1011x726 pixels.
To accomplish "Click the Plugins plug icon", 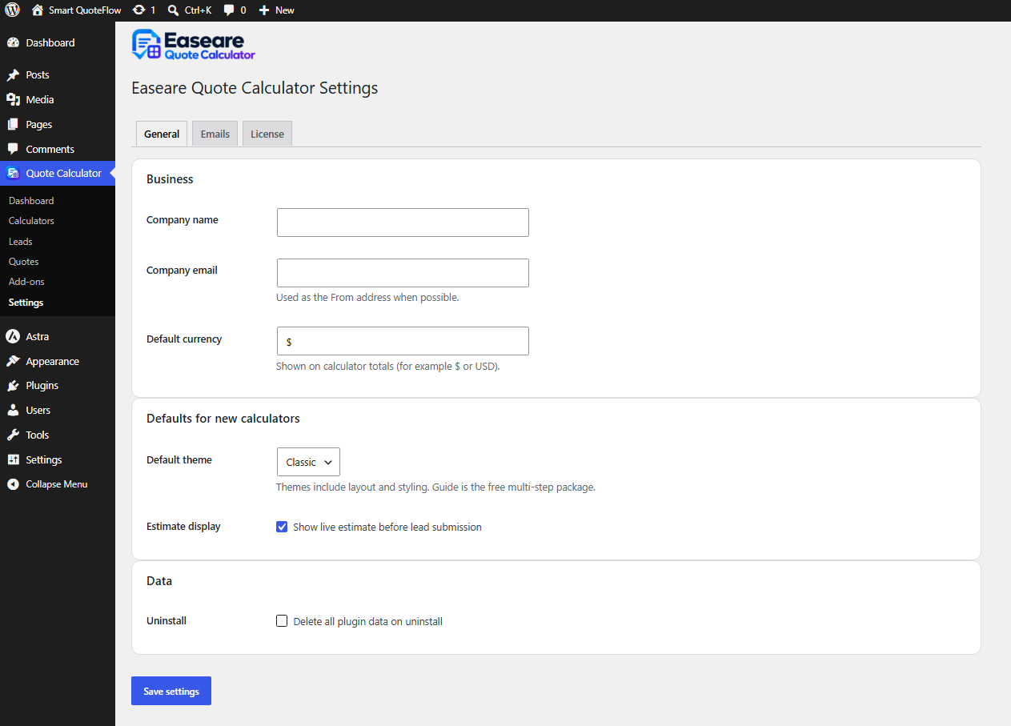I will [13, 386].
